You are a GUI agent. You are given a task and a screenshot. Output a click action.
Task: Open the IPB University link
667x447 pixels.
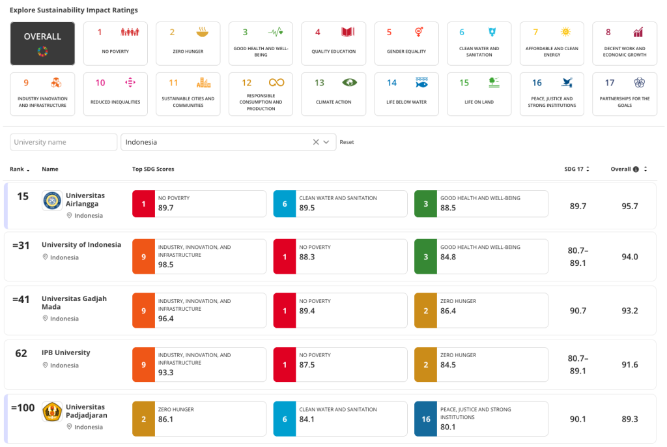(66, 353)
